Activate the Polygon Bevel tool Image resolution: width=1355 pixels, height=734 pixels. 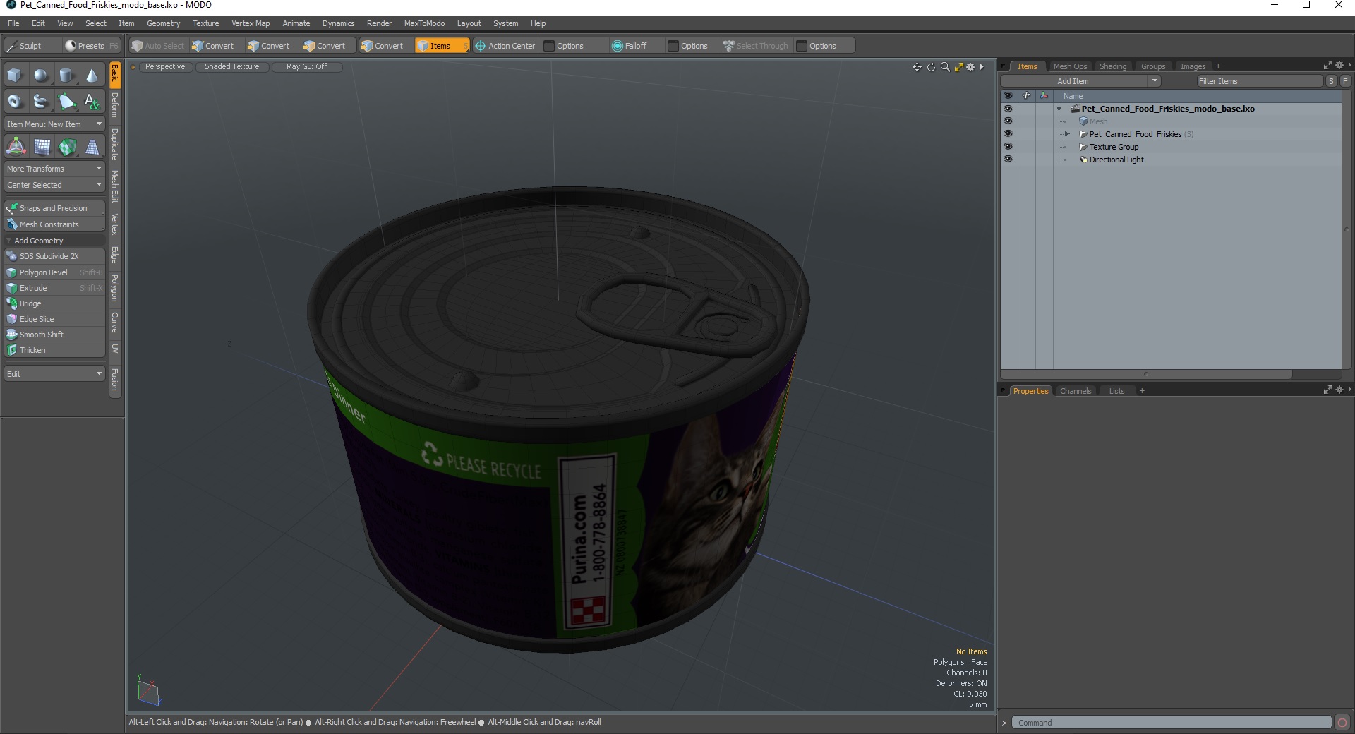coord(54,272)
